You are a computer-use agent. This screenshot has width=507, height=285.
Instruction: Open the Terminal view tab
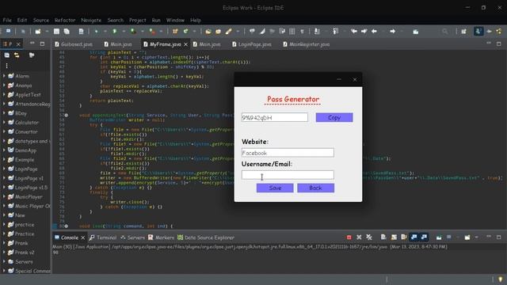103,237
